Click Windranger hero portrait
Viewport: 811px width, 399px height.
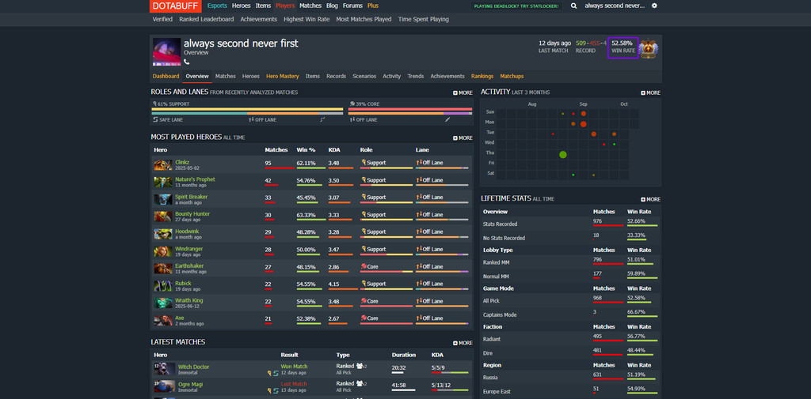point(163,252)
